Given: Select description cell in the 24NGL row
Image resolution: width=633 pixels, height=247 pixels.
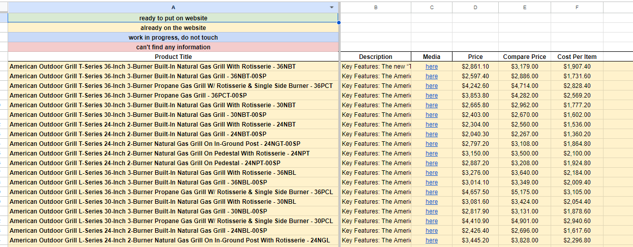Looking at the screenshot, I should 375,240.
